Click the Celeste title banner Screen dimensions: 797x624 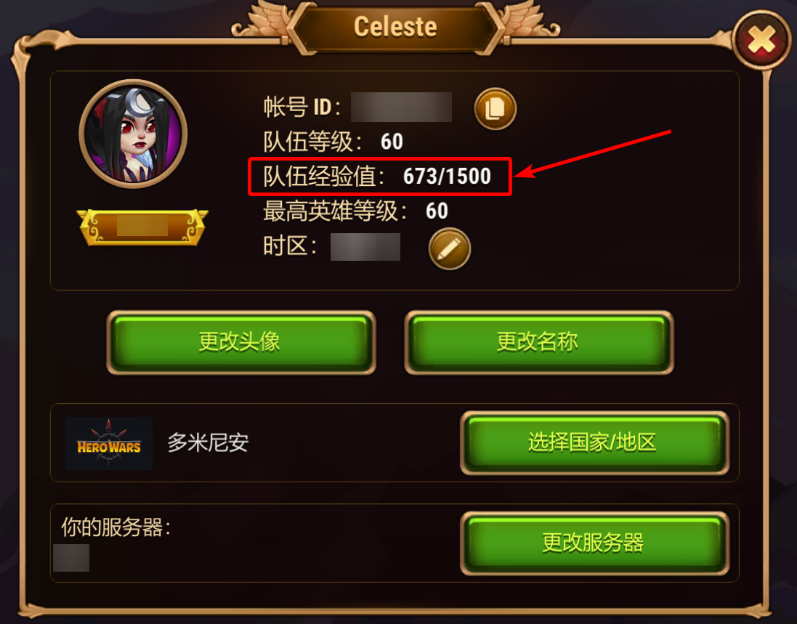pos(395,27)
